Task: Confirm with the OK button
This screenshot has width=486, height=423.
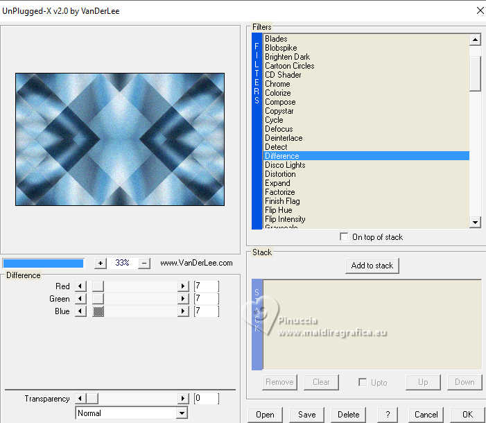Action: 467,415
